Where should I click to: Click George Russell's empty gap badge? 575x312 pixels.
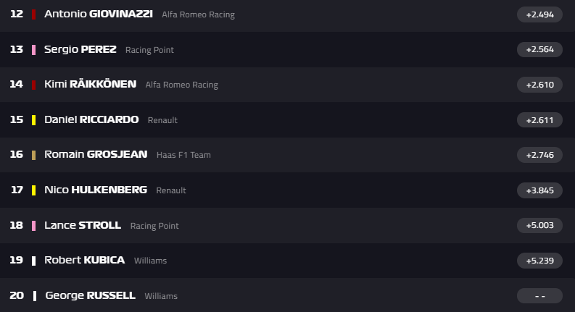[539, 295]
